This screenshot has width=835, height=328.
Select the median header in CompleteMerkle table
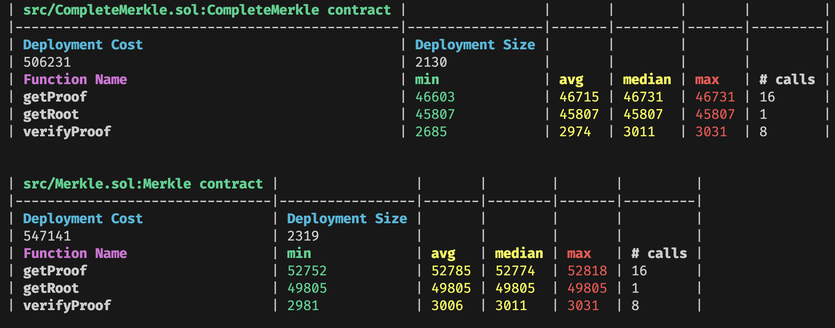click(x=647, y=79)
